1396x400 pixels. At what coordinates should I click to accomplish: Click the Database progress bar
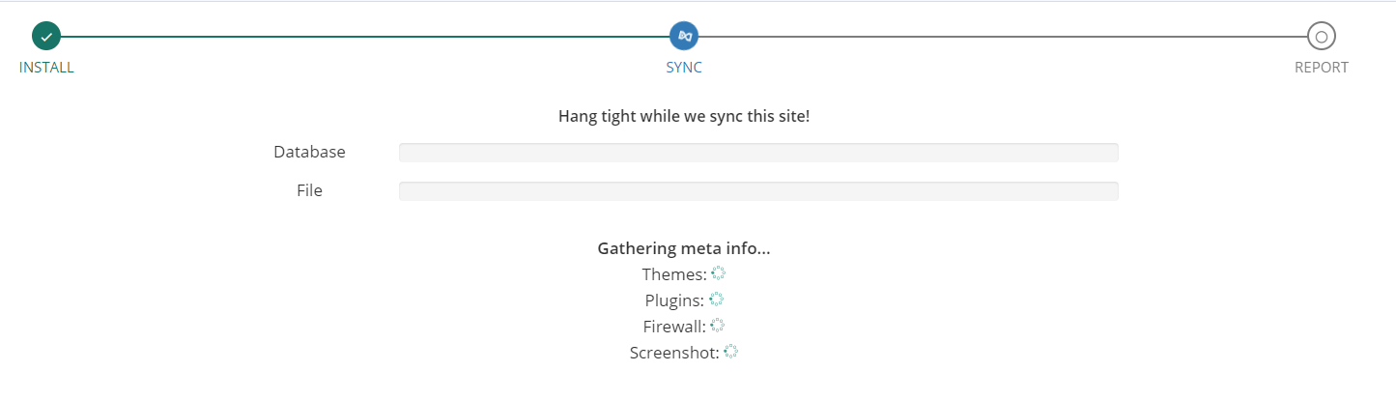758,153
